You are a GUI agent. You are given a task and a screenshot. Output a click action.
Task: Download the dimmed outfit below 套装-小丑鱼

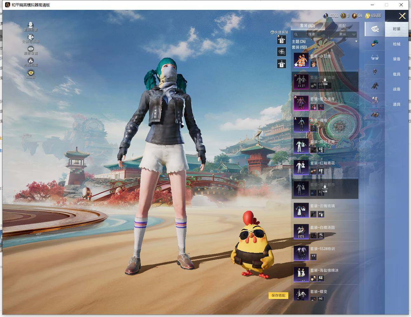pyautogui.click(x=325, y=82)
